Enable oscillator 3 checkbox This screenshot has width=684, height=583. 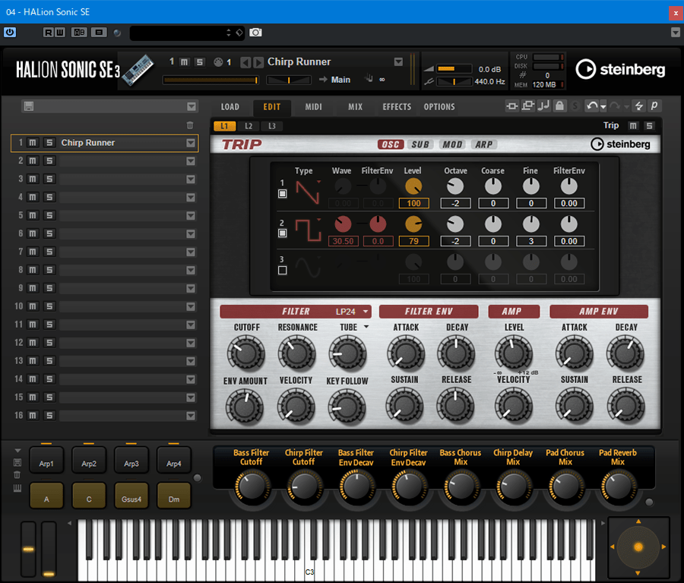coord(283,271)
